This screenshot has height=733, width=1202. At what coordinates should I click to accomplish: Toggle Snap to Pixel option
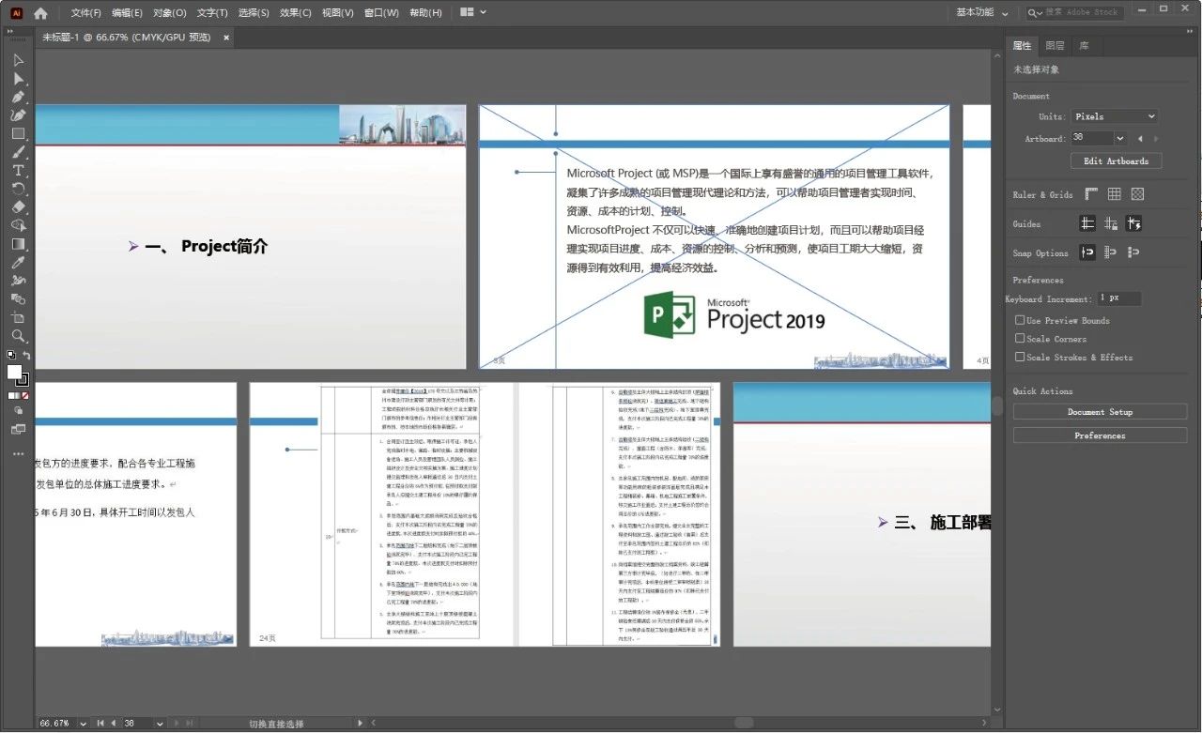(x=1133, y=252)
